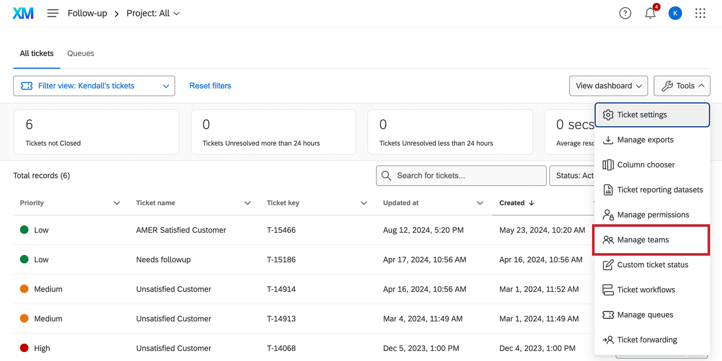The width and height of the screenshot is (722, 361).
Task: Collapse the Tools menu
Action: tap(682, 86)
